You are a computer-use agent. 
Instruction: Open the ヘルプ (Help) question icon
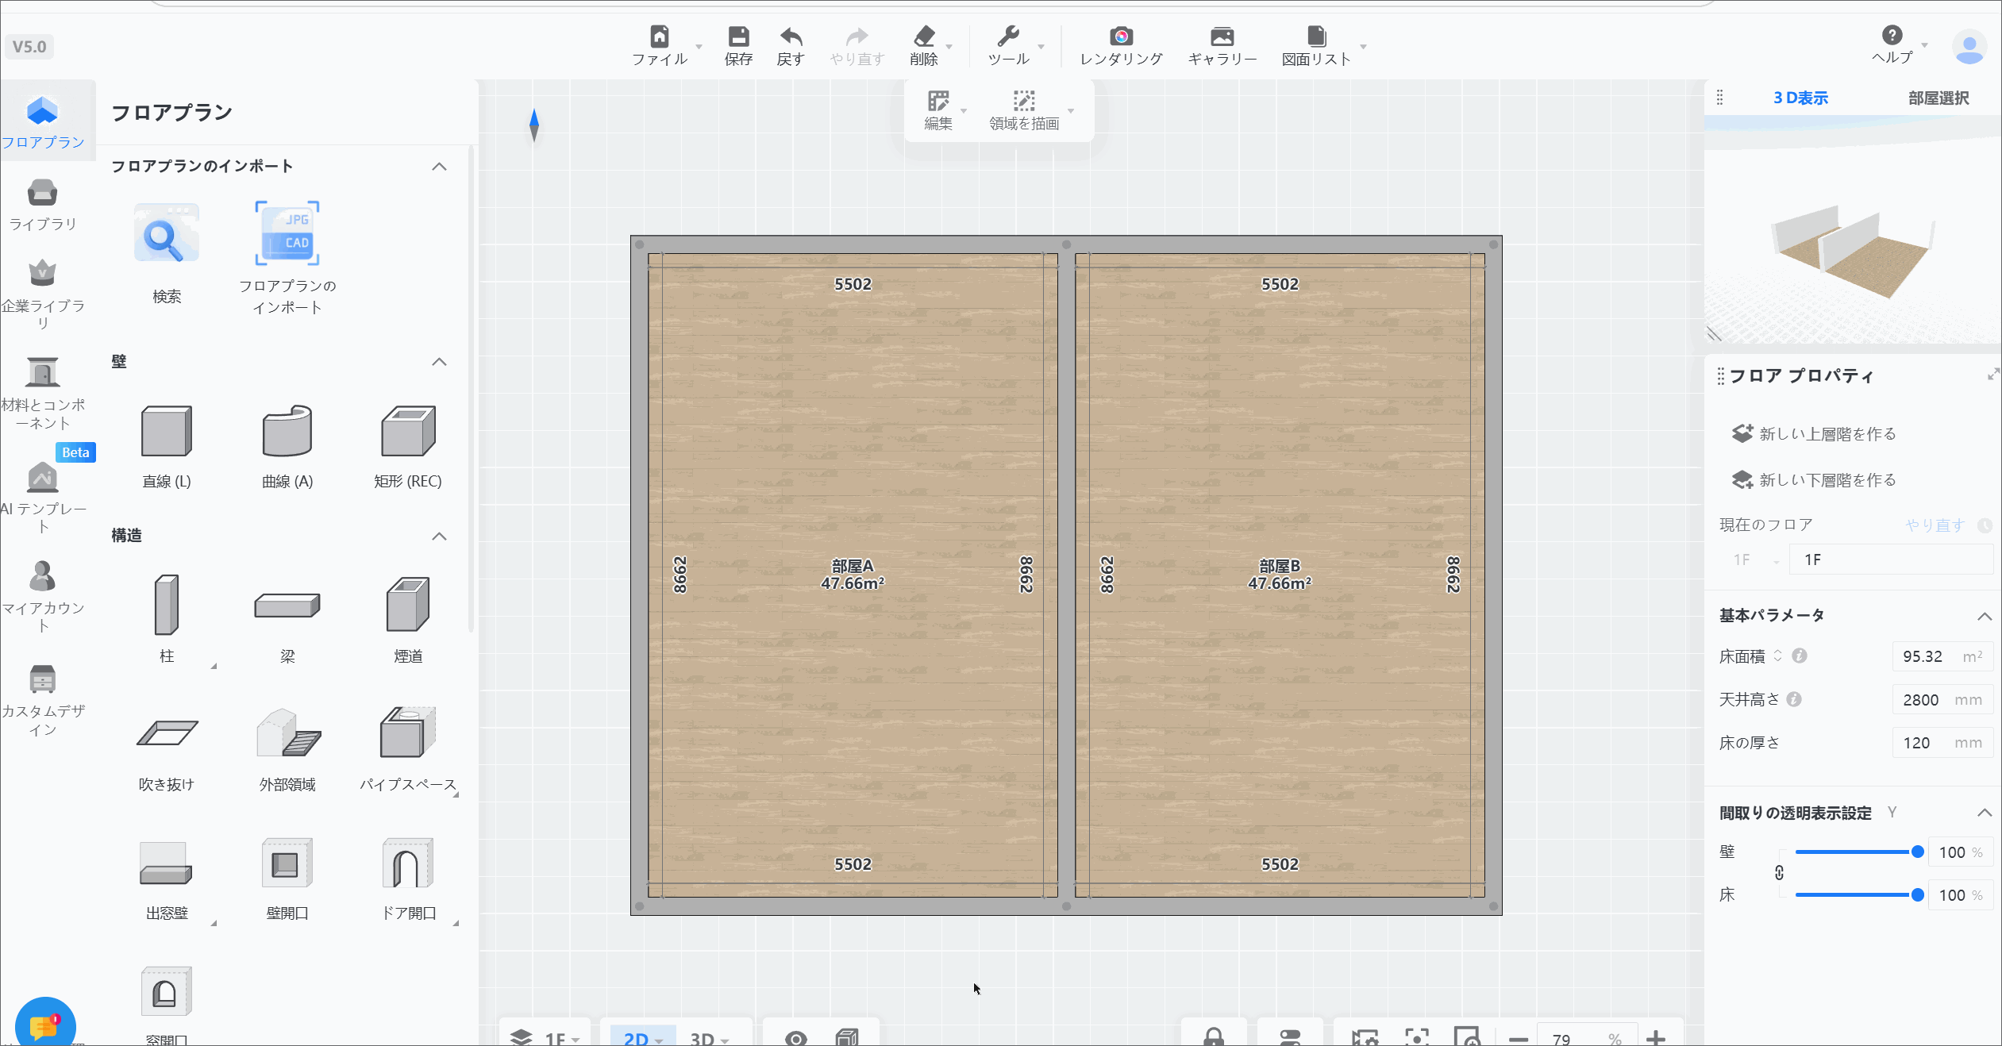click(1892, 35)
